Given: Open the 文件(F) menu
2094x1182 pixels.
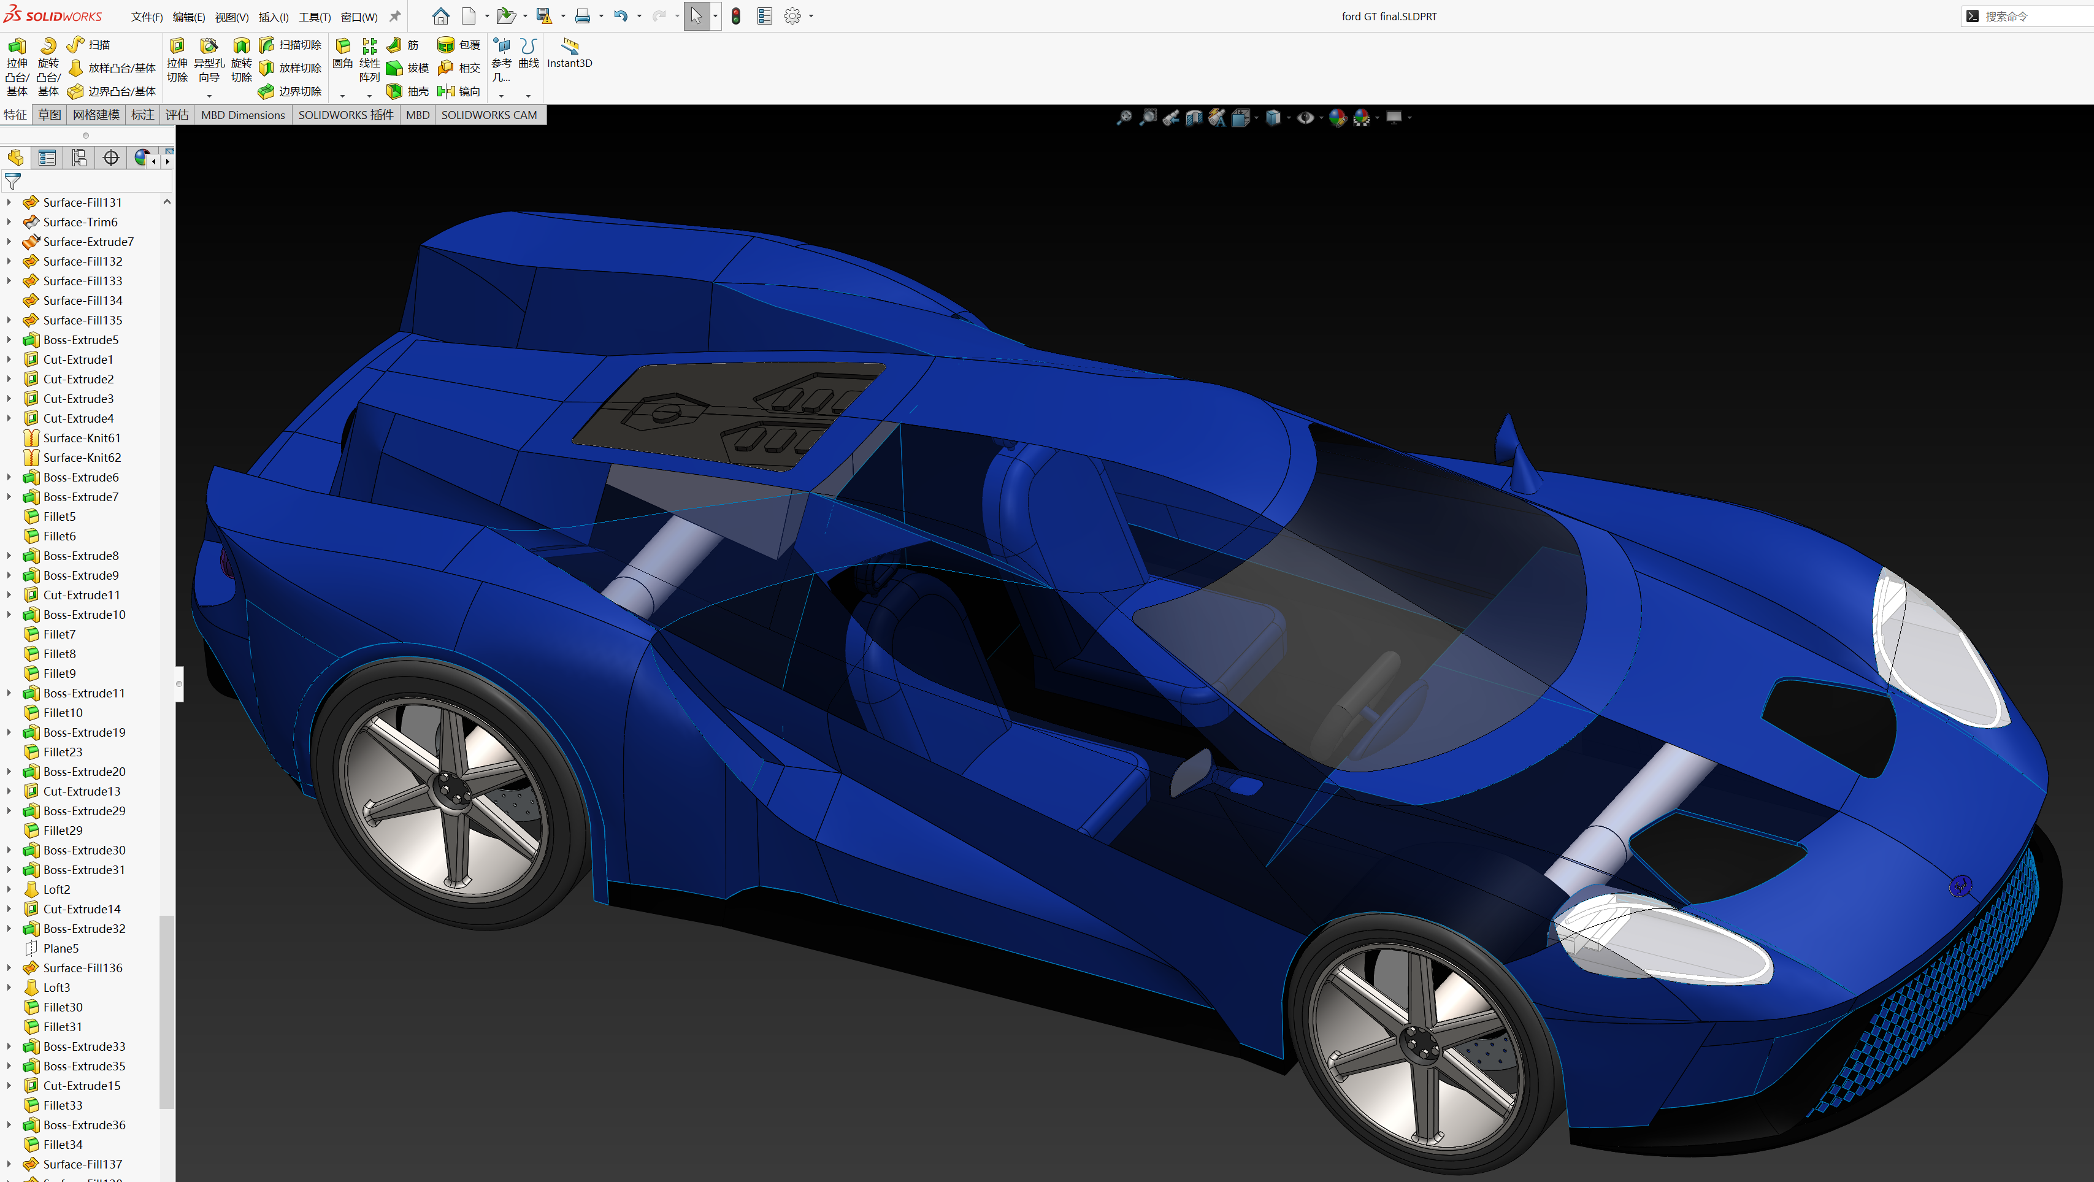Looking at the screenshot, I should tap(147, 17).
